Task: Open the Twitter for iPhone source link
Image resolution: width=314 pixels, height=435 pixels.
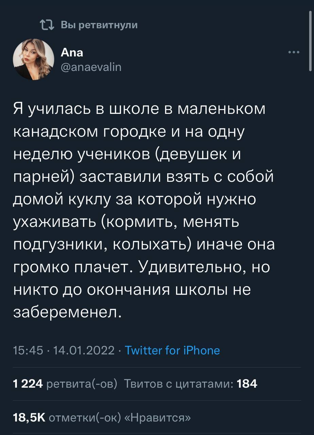Action: (172, 350)
